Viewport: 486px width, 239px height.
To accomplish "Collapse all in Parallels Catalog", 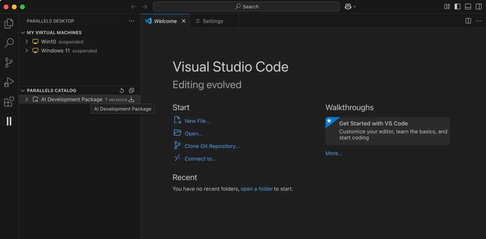I will click(x=131, y=91).
